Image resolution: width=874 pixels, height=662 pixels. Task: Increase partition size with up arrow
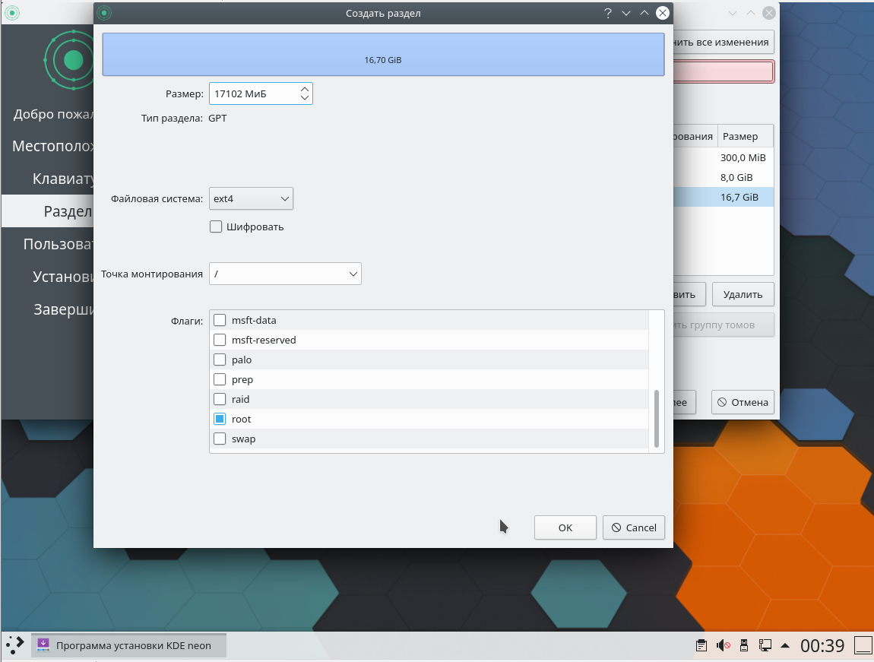(304, 89)
